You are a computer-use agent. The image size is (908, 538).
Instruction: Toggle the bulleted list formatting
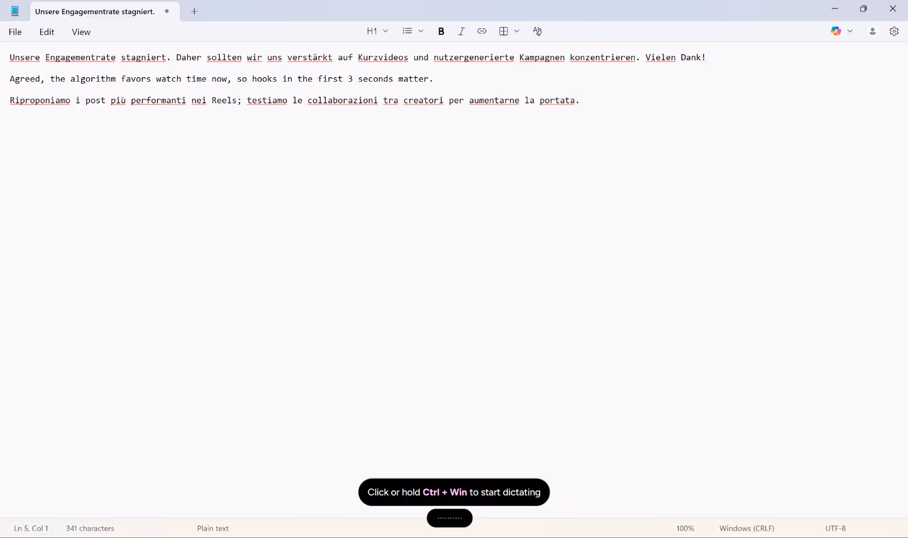[407, 31]
